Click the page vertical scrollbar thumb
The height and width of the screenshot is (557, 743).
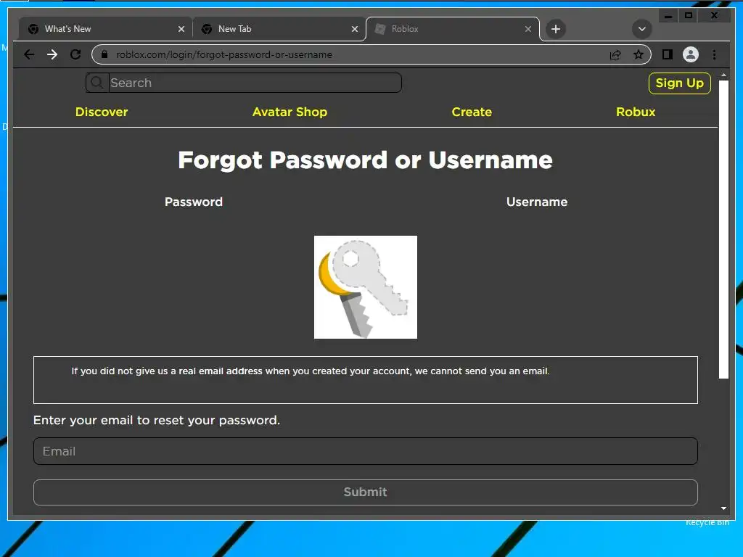723,229
